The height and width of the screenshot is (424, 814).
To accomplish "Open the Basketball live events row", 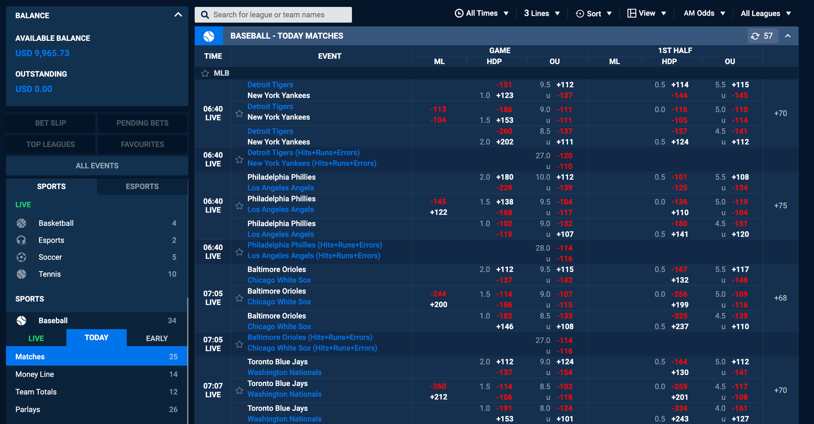I will [96, 223].
